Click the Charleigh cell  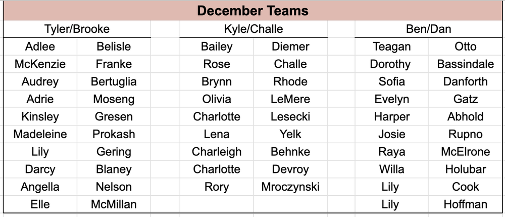pyautogui.click(x=217, y=152)
